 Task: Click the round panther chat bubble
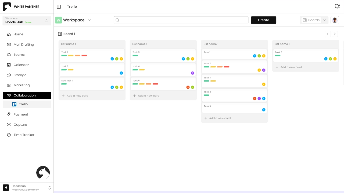click(x=43, y=173)
